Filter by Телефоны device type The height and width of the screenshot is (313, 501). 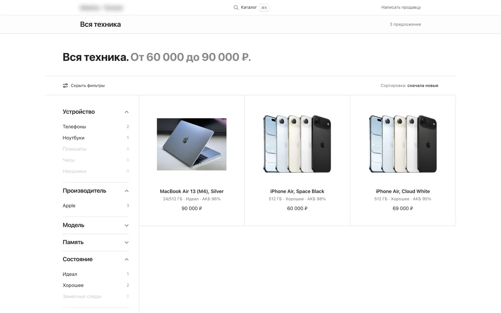tap(96, 126)
